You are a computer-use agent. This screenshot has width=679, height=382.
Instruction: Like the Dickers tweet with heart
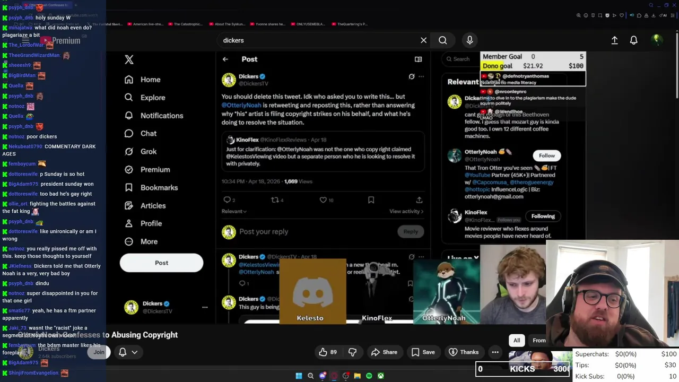(323, 200)
